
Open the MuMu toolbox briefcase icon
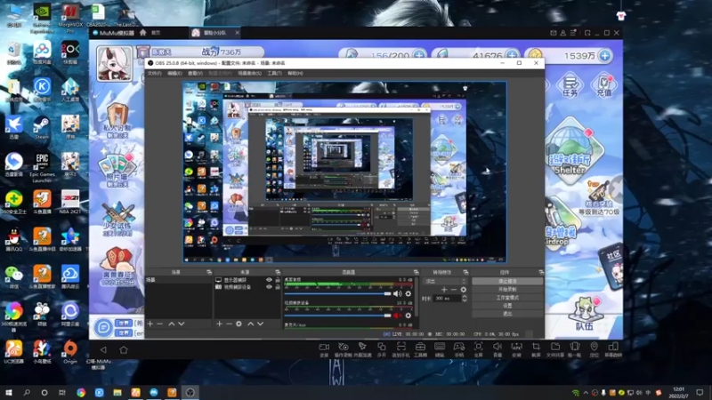[420, 348]
